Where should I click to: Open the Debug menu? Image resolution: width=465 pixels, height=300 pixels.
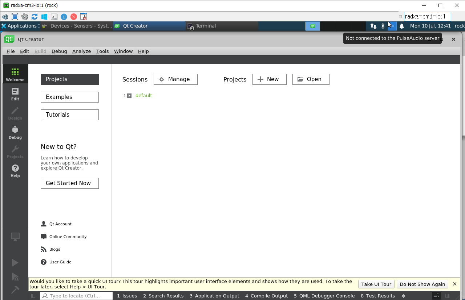tap(59, 51)
